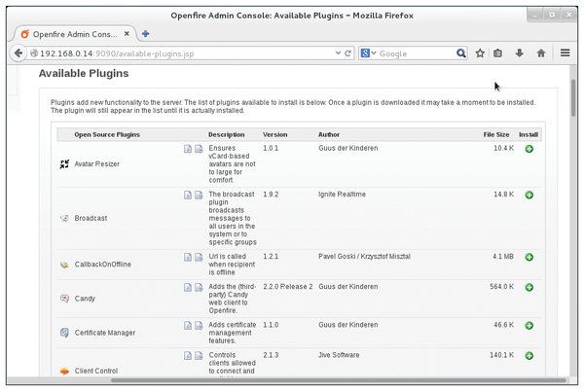Click the CallbackOnOffline plugin icon

64,265
